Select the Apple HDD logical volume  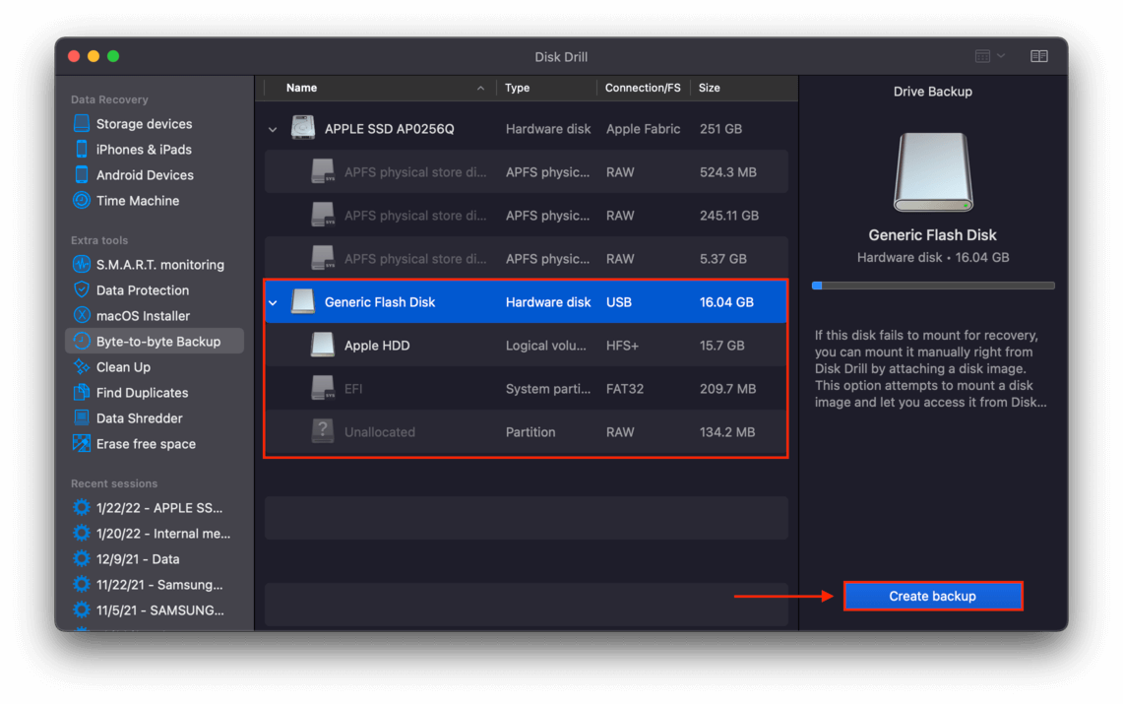point(527,346)
